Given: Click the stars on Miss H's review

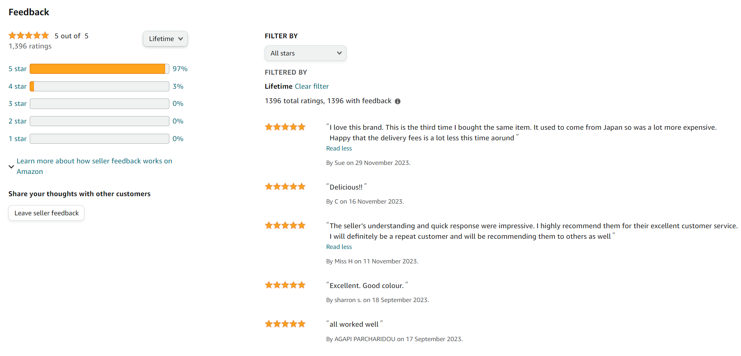Looking at the screenshot, I should 285,225.
